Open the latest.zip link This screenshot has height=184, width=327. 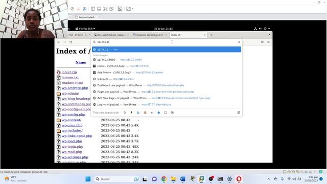pyautogui.click(x=69, y=72)
